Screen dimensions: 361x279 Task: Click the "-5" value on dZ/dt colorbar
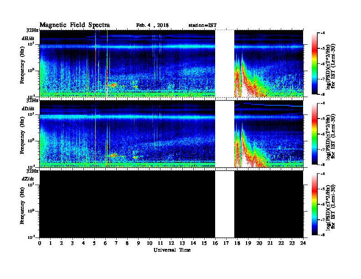pyautogui.click(x=323, y=189)
